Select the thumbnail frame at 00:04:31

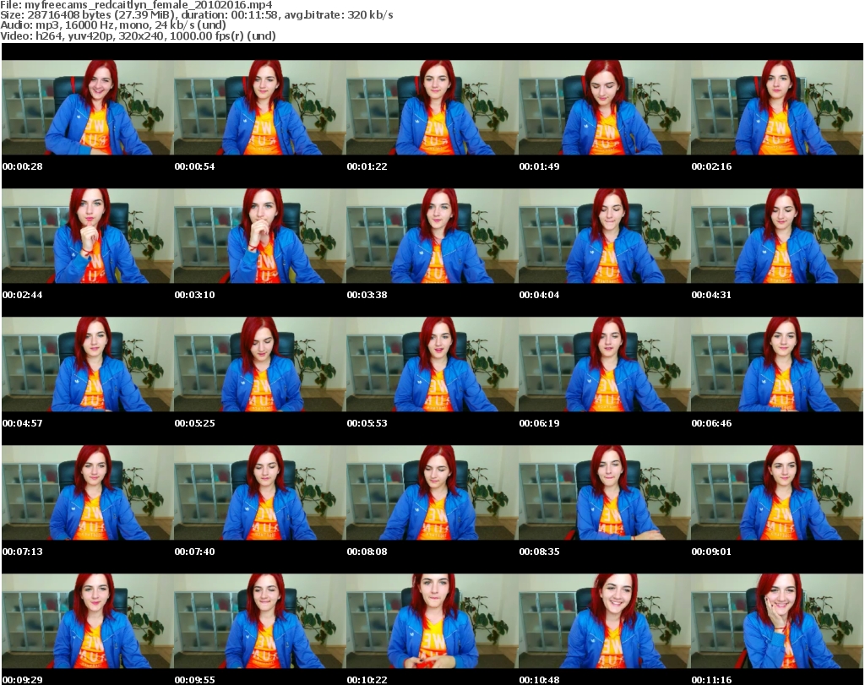point(777,236)
